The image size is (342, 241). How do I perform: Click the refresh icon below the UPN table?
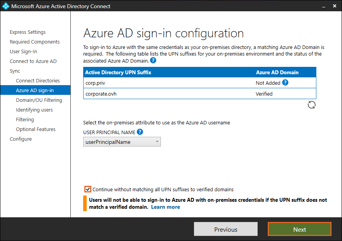pos(311,105)
